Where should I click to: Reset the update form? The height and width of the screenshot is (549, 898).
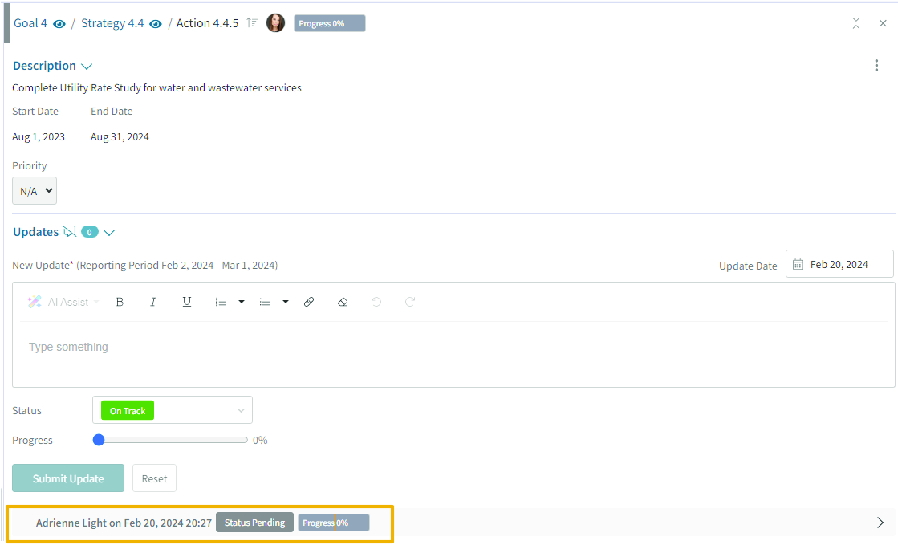pos(154,478)
